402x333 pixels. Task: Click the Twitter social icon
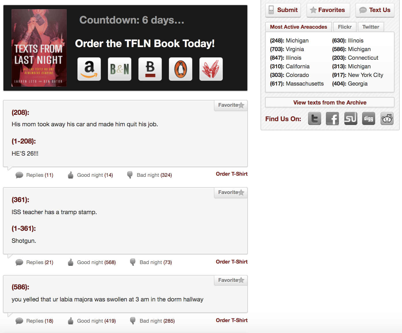pyautogui.click(x=315, y=119)
